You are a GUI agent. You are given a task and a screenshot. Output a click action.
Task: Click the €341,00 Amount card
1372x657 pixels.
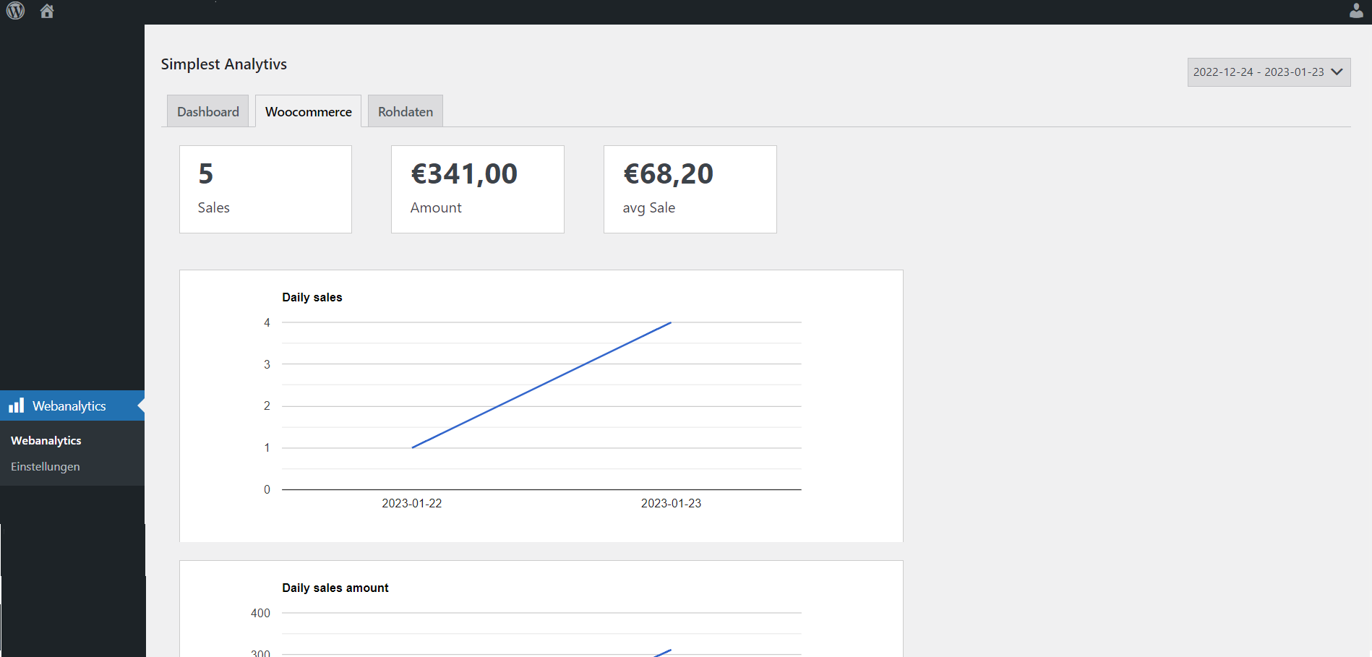coord(477,189)
